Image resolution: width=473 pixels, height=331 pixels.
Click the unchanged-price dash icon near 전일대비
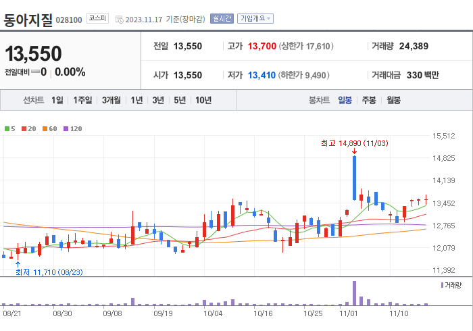click(35, 72)
